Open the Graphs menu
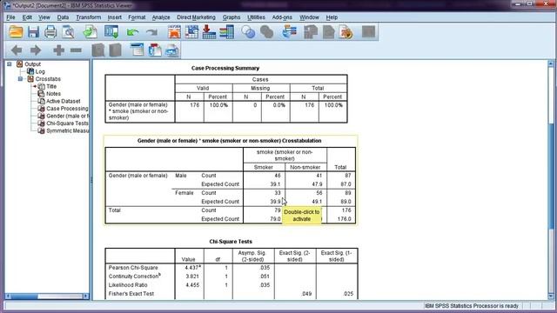 point(232,17)
